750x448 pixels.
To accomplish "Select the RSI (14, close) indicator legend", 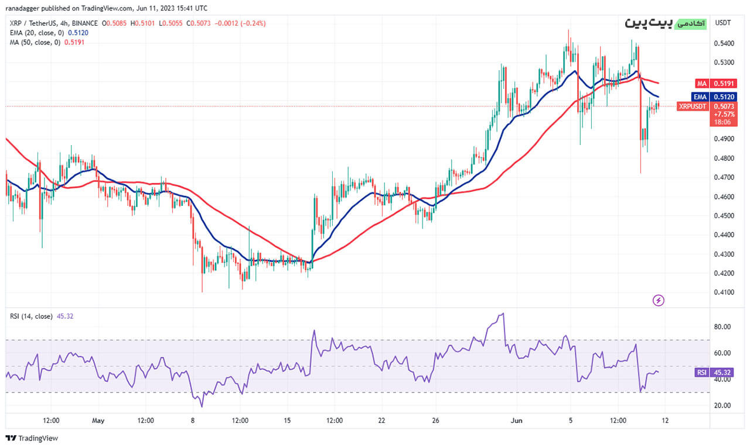I will click(x=30, y=316).
